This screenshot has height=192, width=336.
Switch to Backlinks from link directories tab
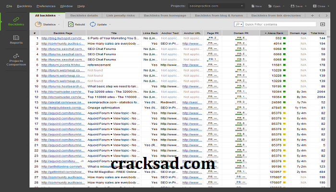tap(276, 15)
